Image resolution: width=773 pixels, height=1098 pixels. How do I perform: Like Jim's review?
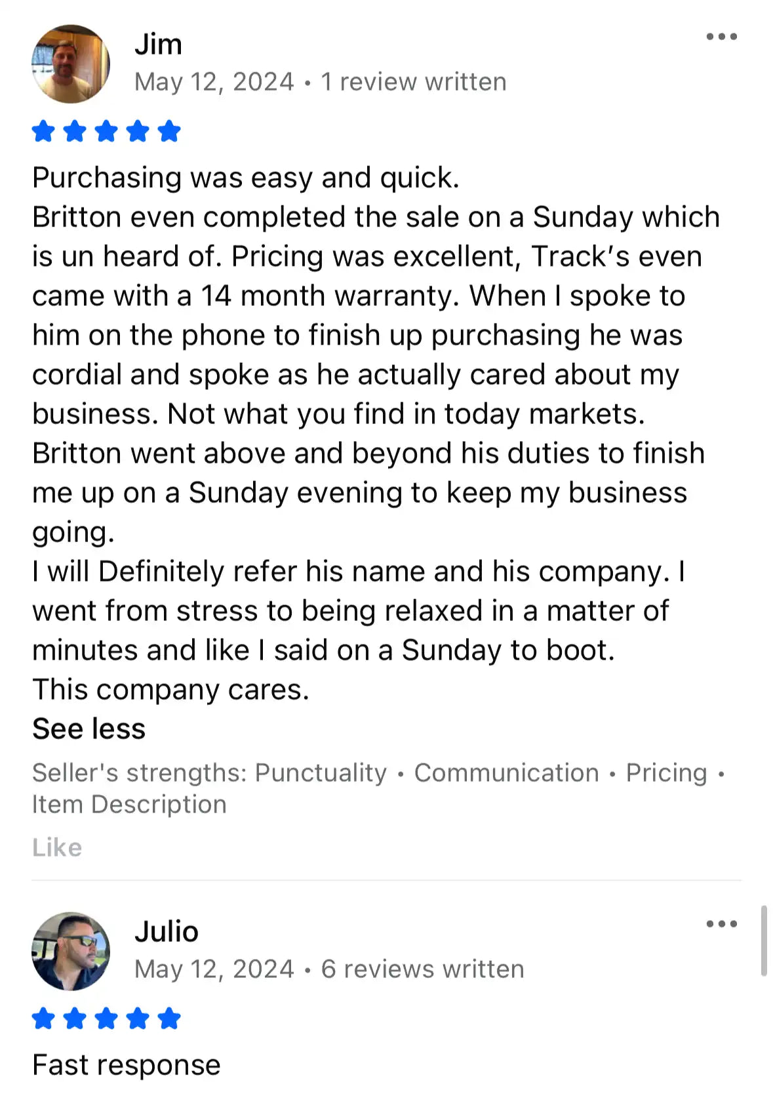pos(57,847)
